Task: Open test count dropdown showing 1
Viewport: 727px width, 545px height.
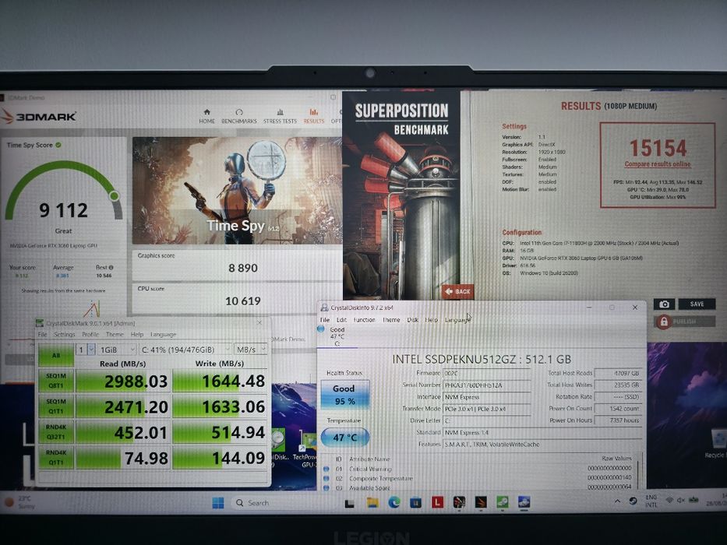Action: pyautogui.click(x=86, y=350)
